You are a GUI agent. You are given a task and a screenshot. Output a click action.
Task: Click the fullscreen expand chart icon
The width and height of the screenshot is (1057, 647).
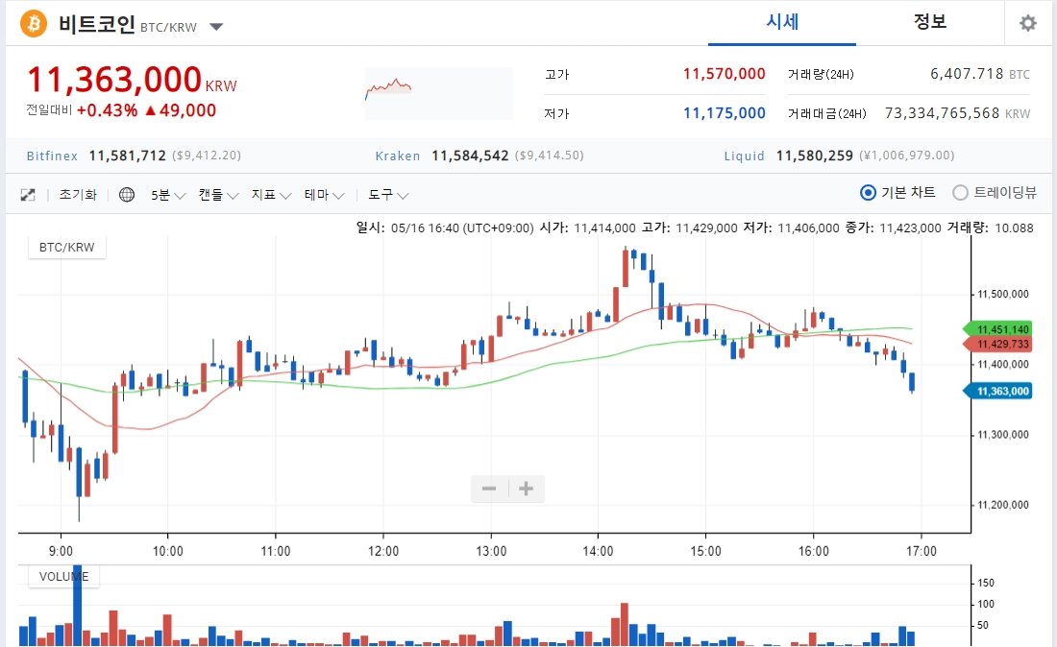[x=28, y=195]
